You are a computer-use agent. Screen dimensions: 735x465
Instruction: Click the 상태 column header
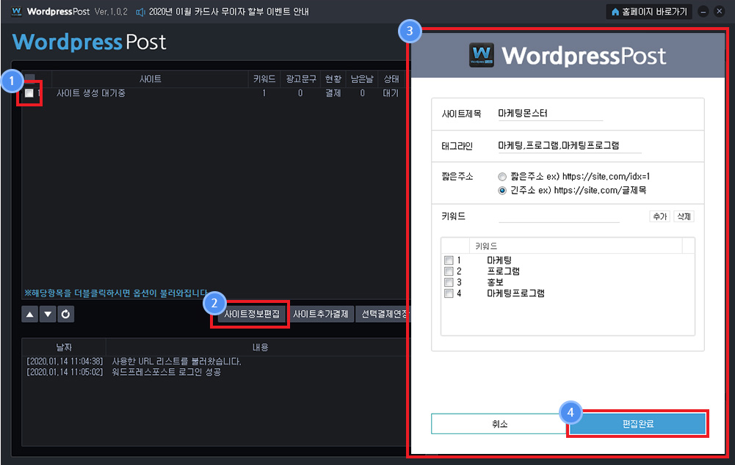pos(391,79)
